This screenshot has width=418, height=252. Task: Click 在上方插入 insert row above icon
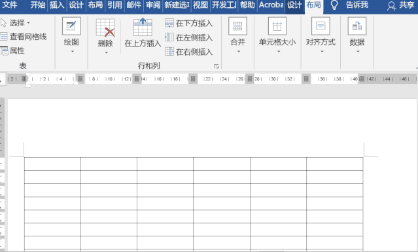coord(143,27)
